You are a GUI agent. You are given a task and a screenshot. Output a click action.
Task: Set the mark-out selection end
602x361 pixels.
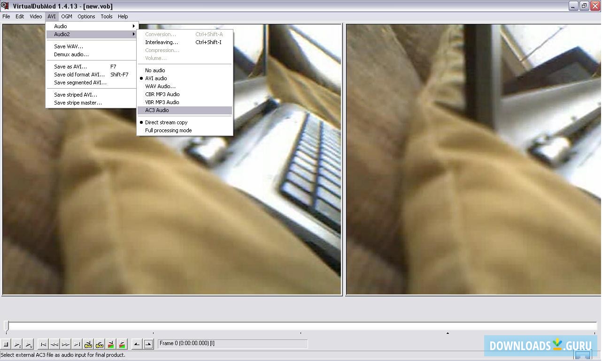148,345
